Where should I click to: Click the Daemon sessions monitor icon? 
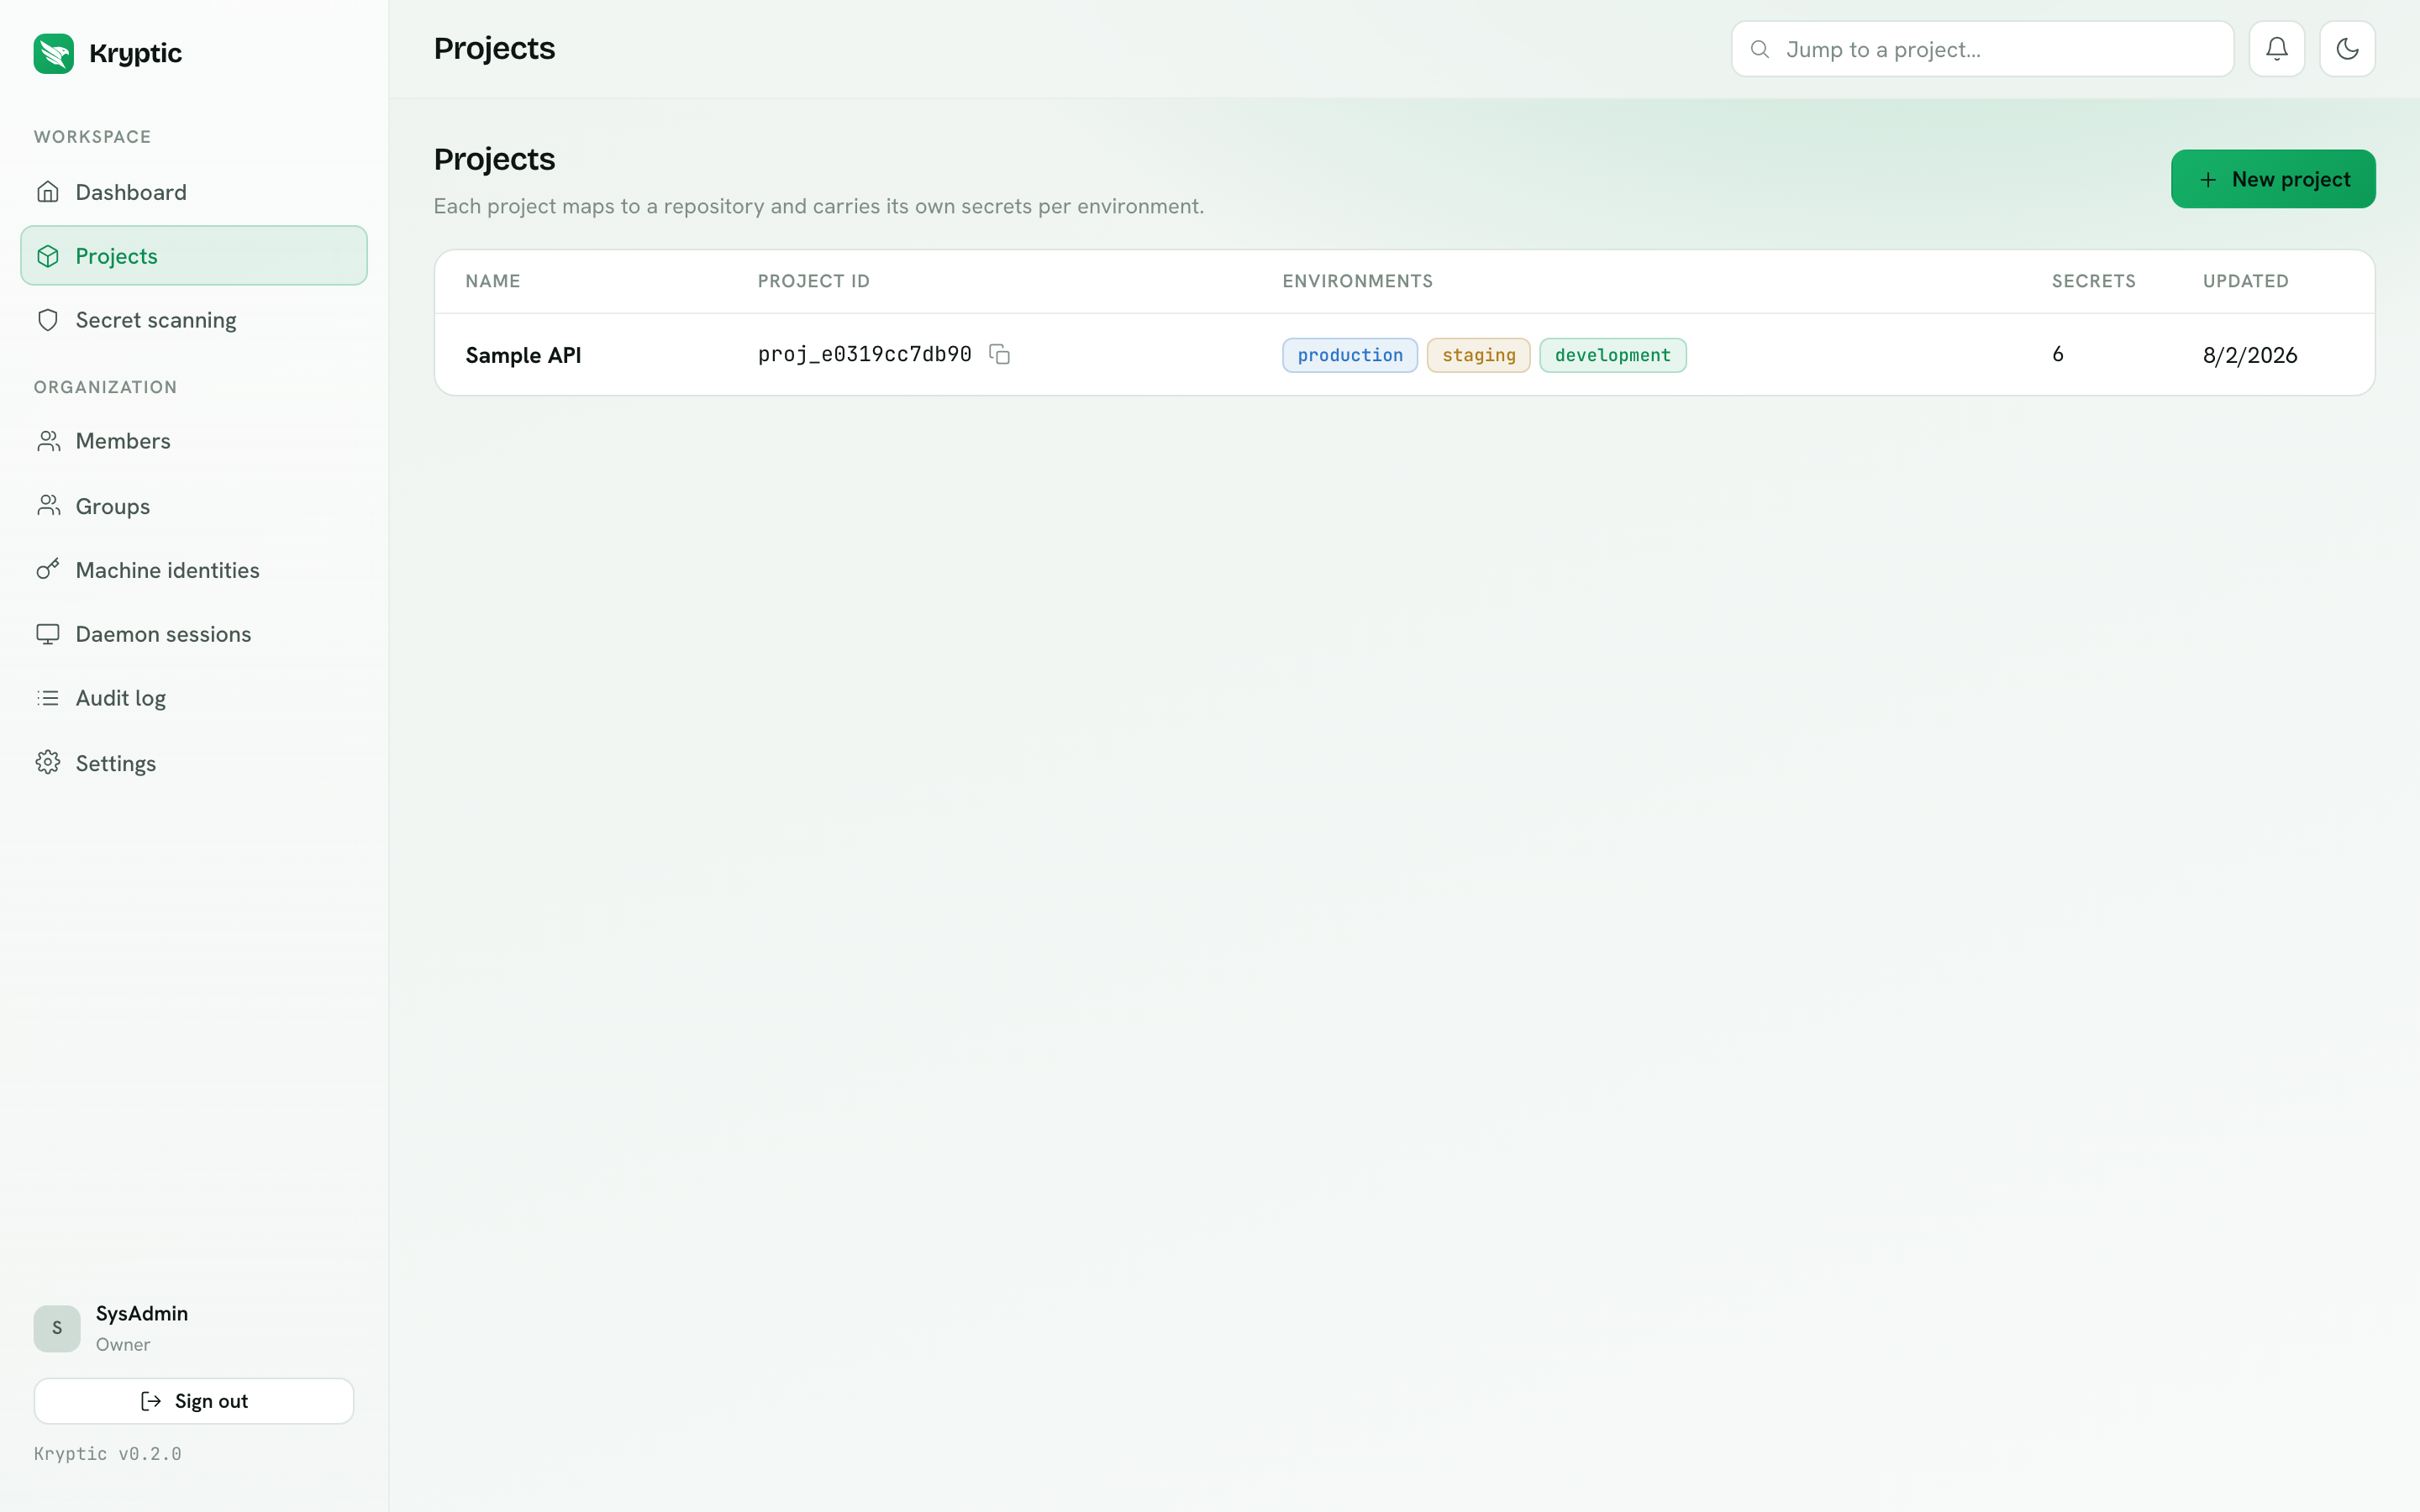(x=48, y=634)
